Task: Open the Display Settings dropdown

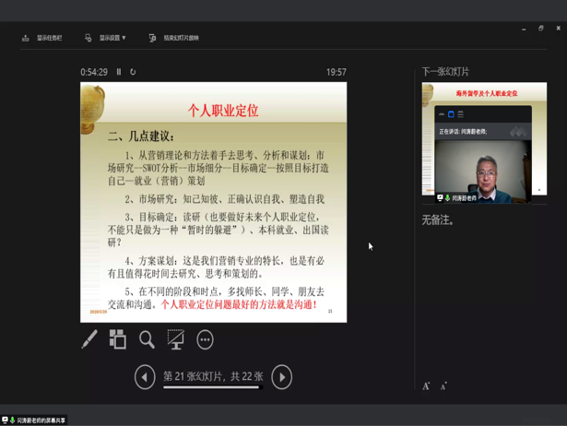Action: click(105, 38)
